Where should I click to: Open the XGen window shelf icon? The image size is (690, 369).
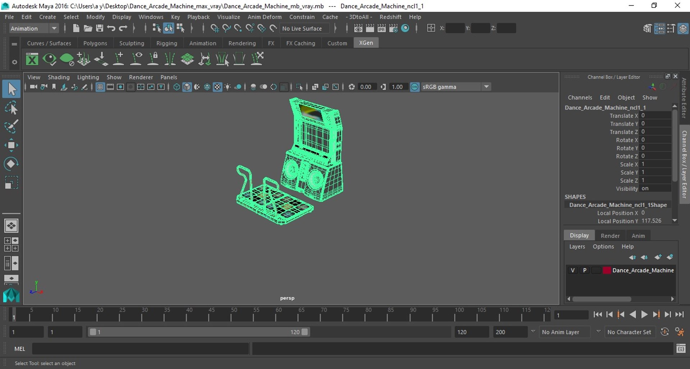pyautogui.click(x=32, y=59)
